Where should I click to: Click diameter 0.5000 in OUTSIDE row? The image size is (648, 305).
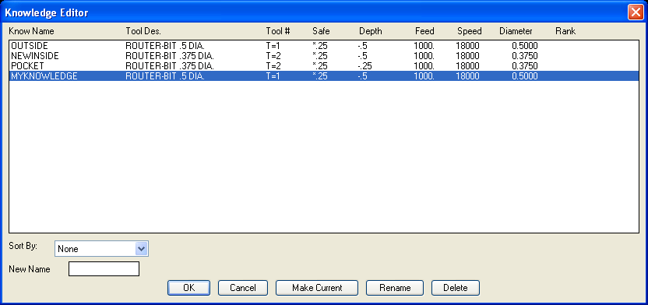point(524,46)
